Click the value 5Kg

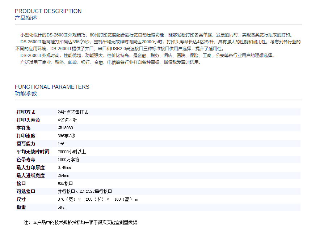[x=61, y=207]
